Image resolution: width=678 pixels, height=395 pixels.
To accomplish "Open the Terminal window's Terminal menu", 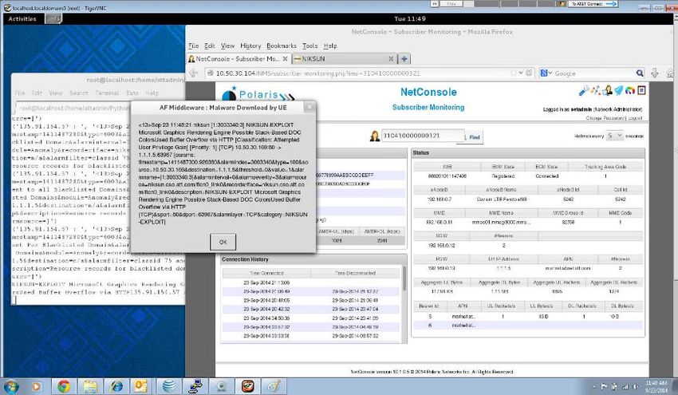I will pos(107,93).
